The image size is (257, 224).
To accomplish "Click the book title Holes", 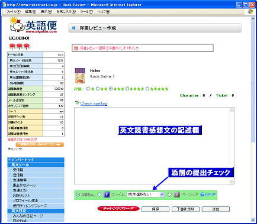I will pos(95,71).
